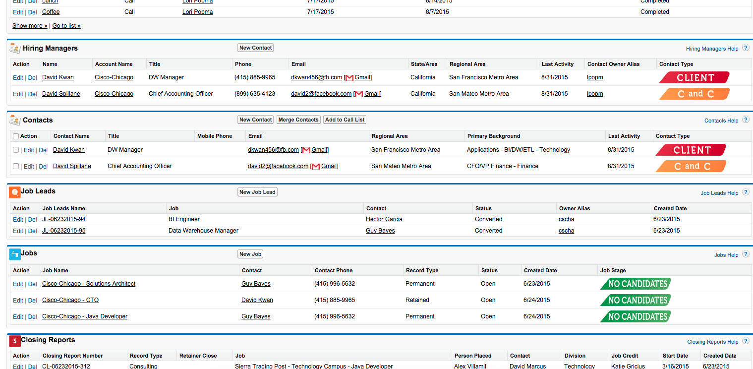The height and width of the screenshot is (369, 753).
Task: Open Cisco-Chicago account link in David Kwan row
Action: (114, 77)
